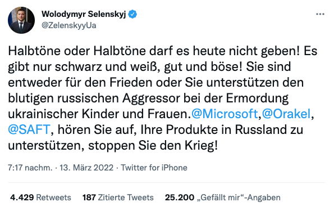Click the blue verified badge icon
334x211 pixels.
point(132,14)
